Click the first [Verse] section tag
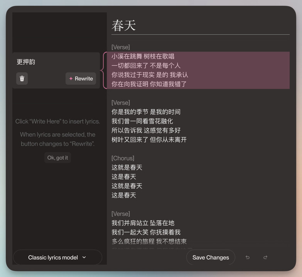 tap(121, 47)
